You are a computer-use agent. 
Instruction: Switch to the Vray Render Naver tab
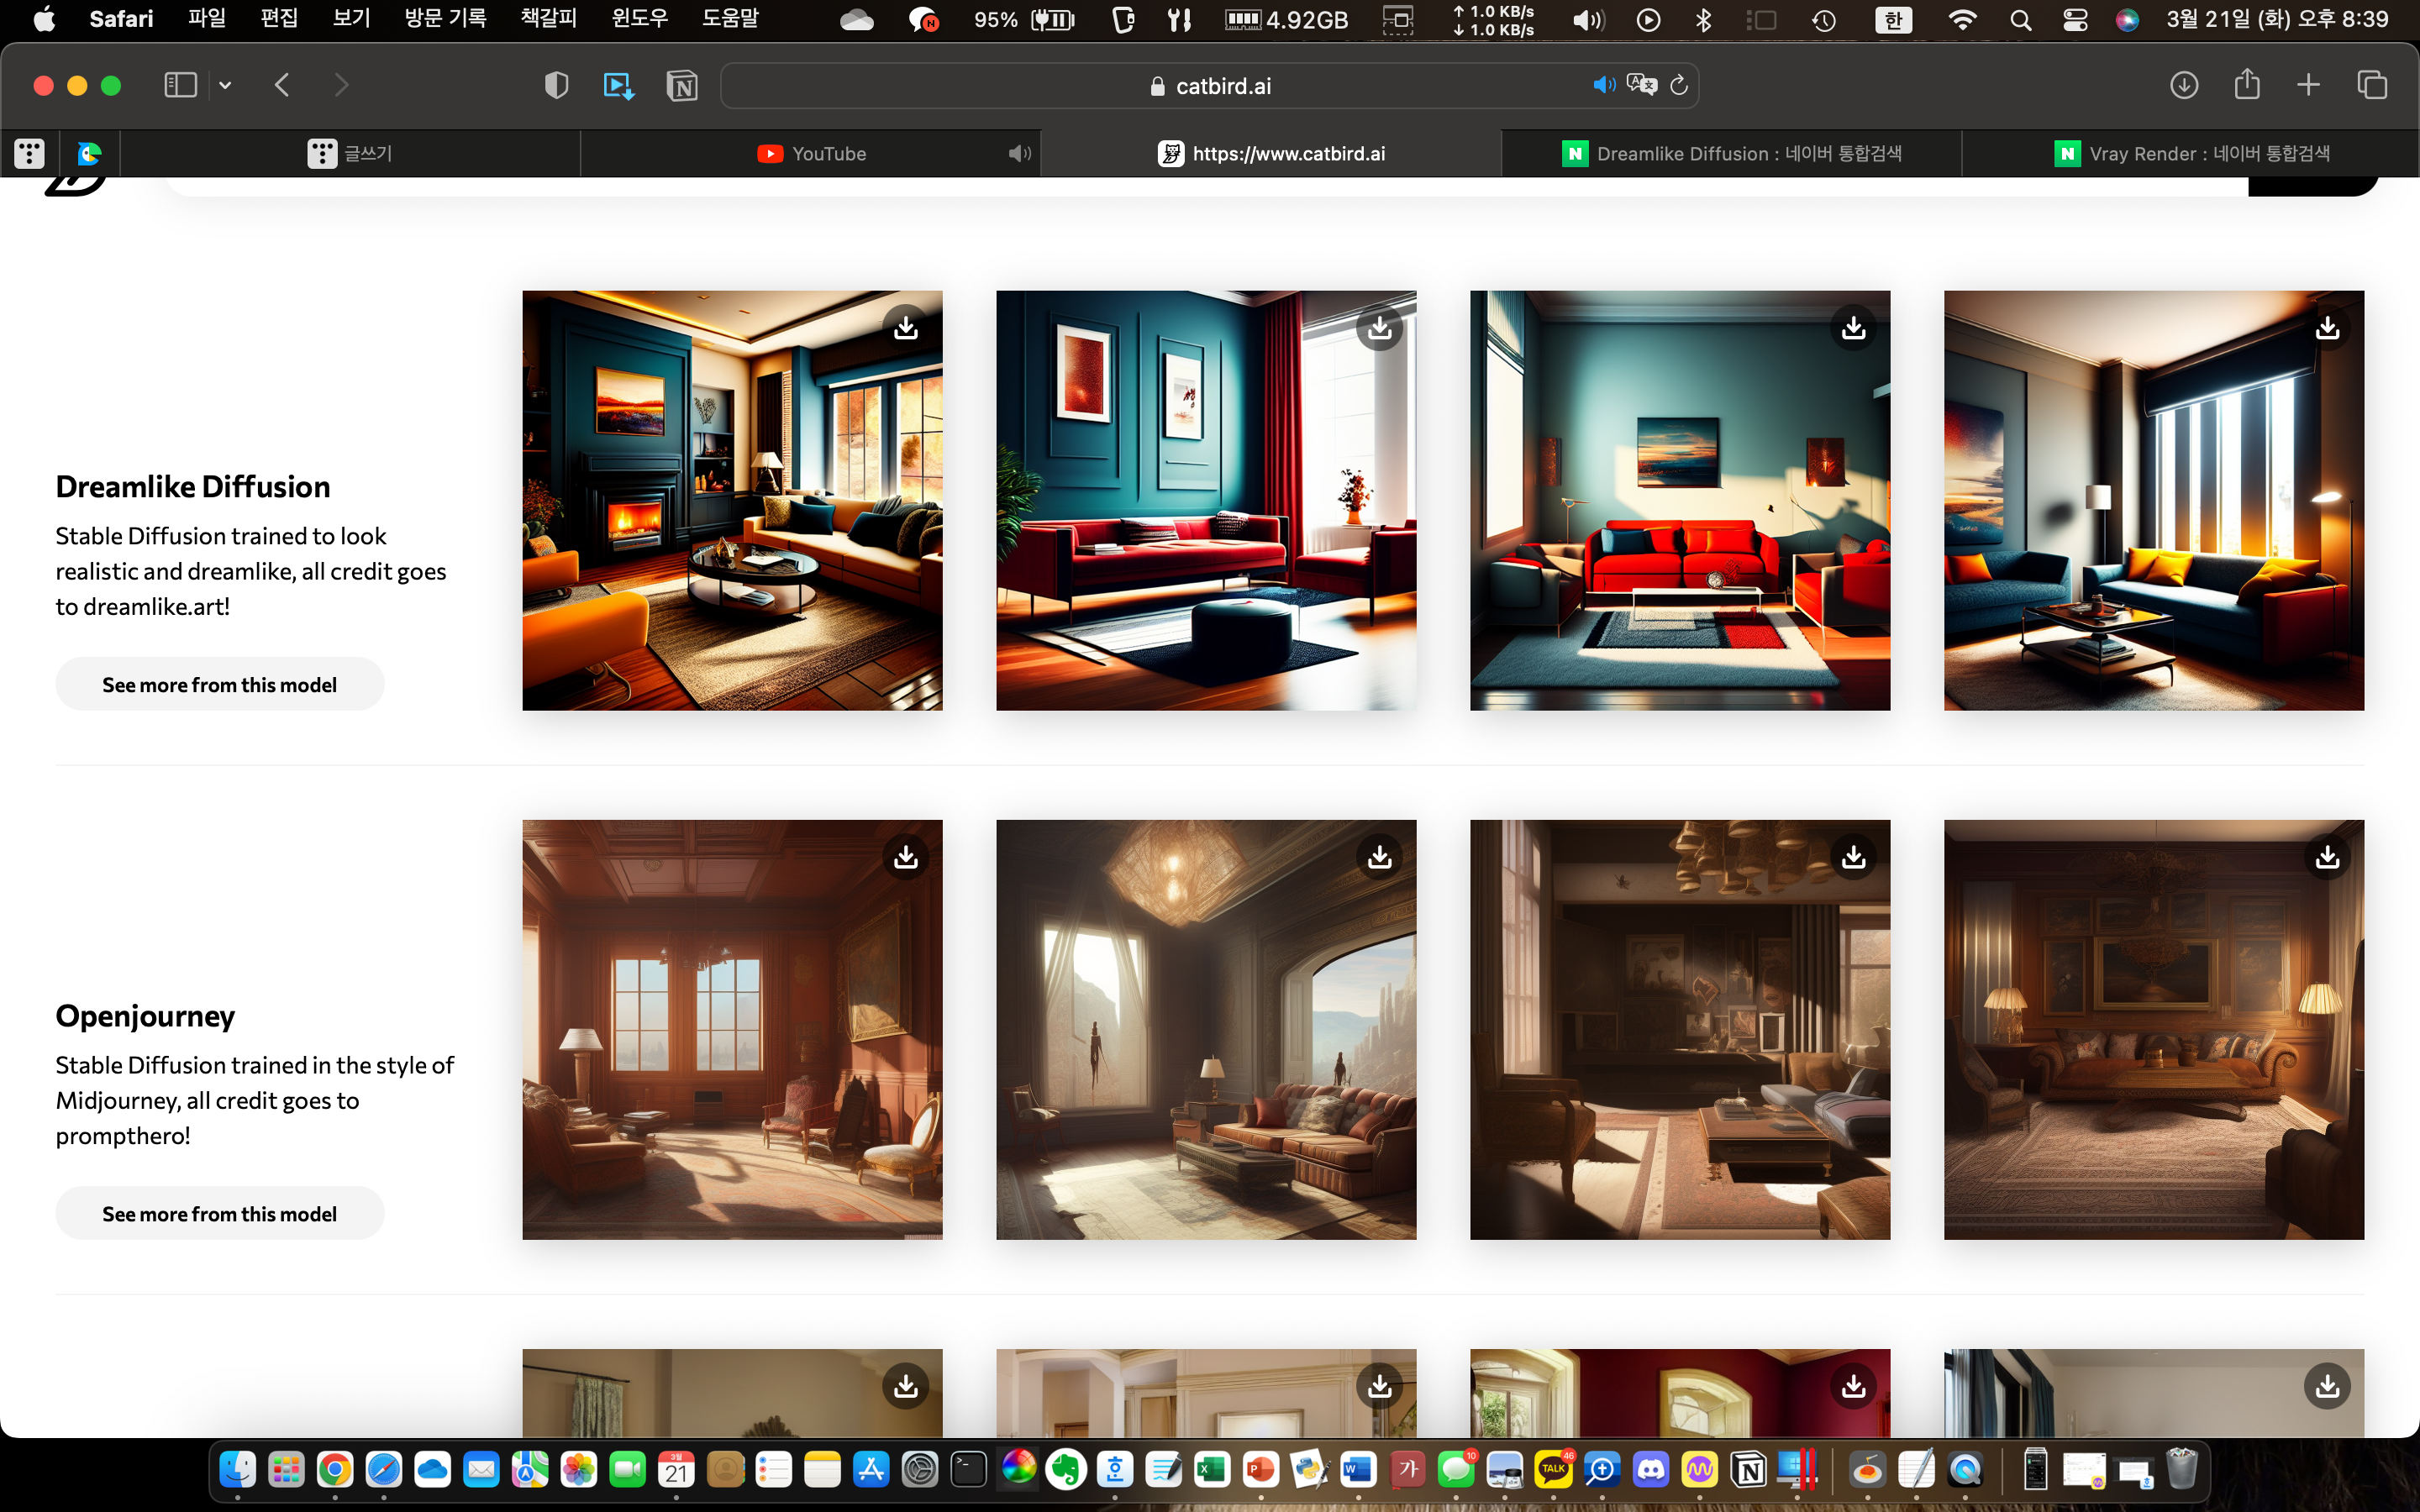tap(2190, 154)
